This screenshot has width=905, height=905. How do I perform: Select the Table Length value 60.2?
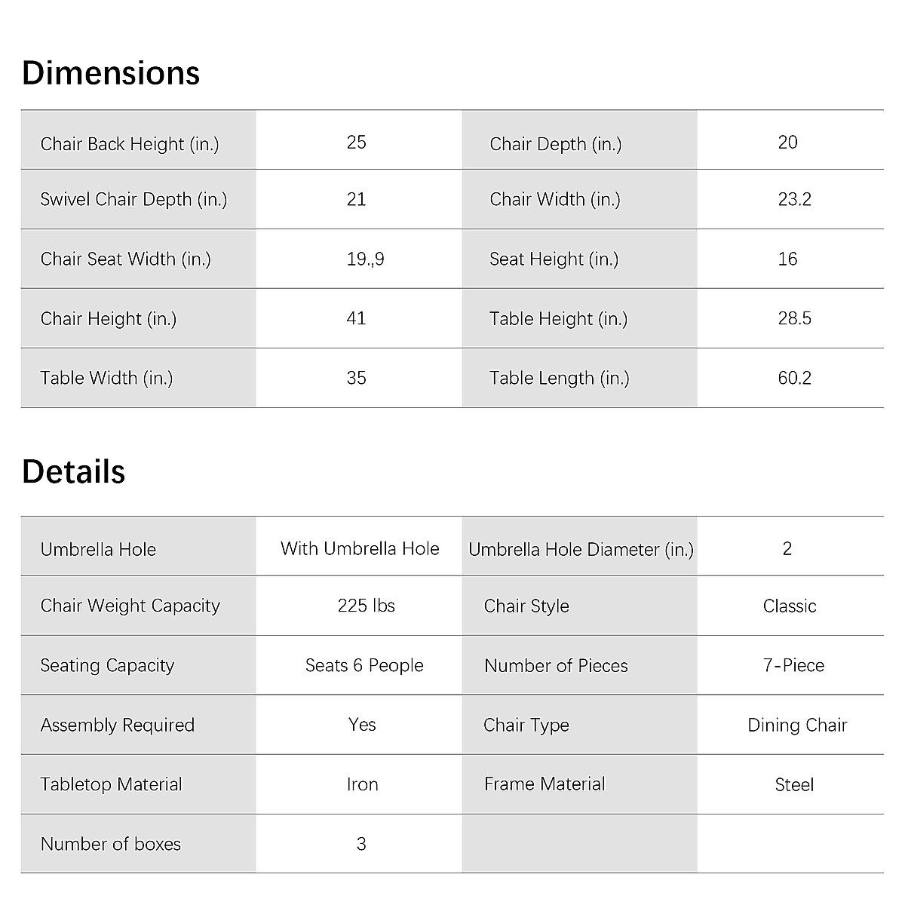click(x=794, y=378)
